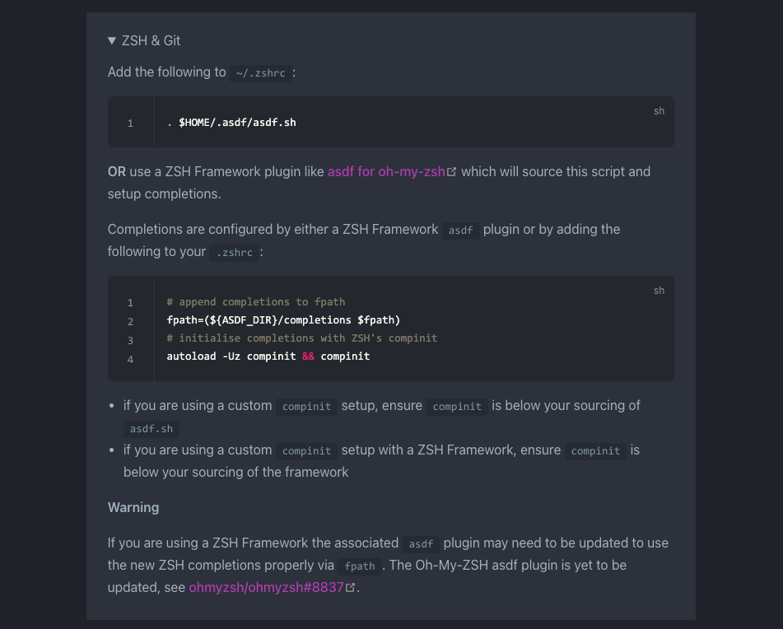Click the 'fpath' inline code in the warning
Viewport: 783px width, 629px height.
click(x=360, y=566)
